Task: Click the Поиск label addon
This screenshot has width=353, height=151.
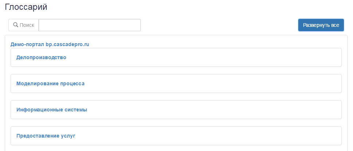Action: [24, 25]
